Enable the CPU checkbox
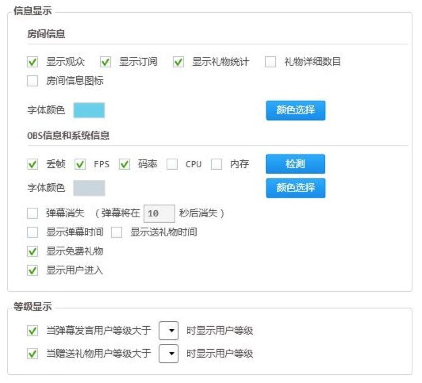 (172, 165)
